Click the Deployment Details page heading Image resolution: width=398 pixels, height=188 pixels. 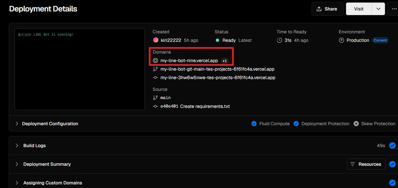pyautogui.click(x=43, y=9)
